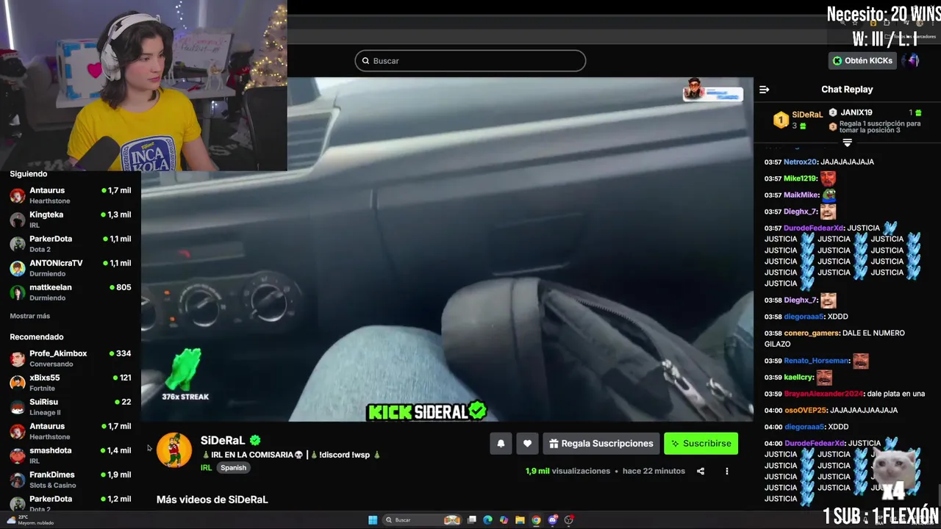This screenshot has height=529, width=941.
Task: Open the SiDeRaL channel avatar
Action: click(x=174, y=450)
